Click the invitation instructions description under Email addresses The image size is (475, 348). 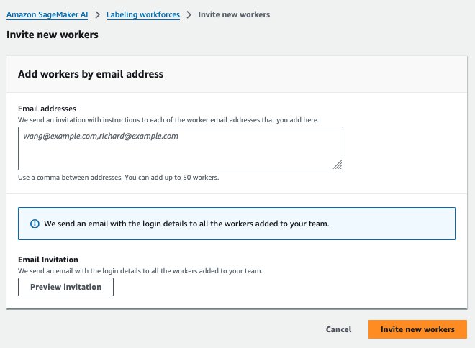tap(168, 120)
